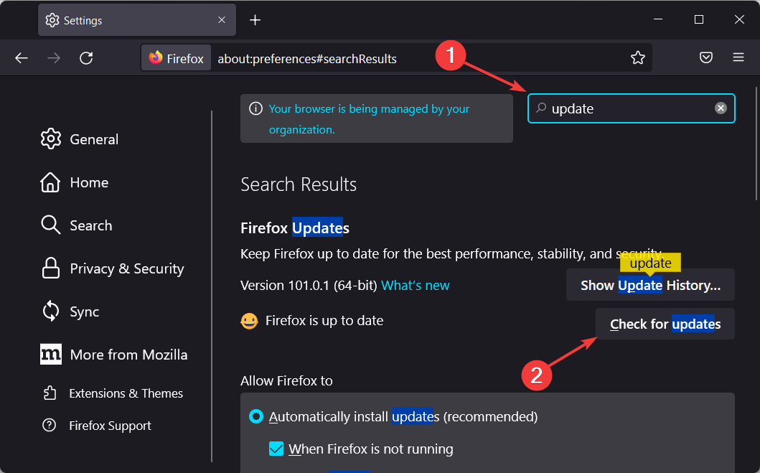Click the 'Firefox is up to date' status text
The height and width of the screenshot is (473, 760).
coord(324,320)
